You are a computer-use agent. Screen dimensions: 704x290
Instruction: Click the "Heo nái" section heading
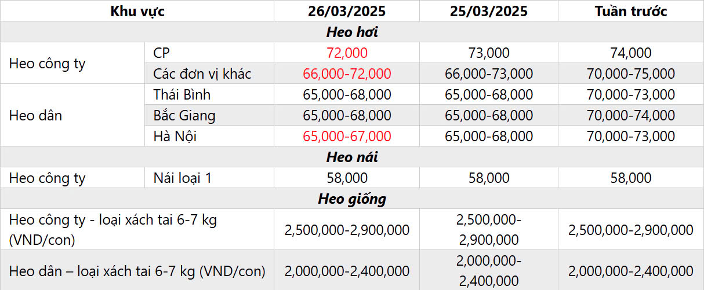[352, 157]
